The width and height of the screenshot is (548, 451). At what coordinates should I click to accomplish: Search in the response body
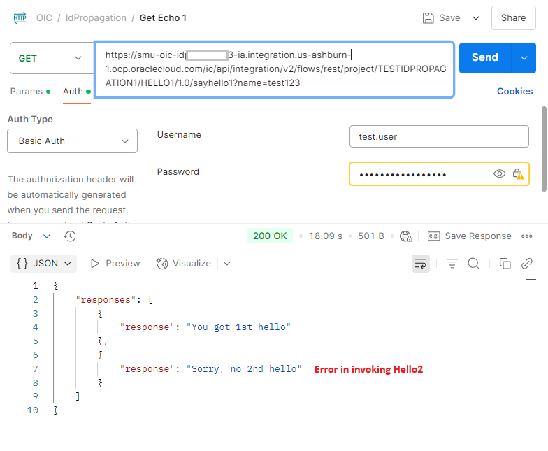click(473, 264)
